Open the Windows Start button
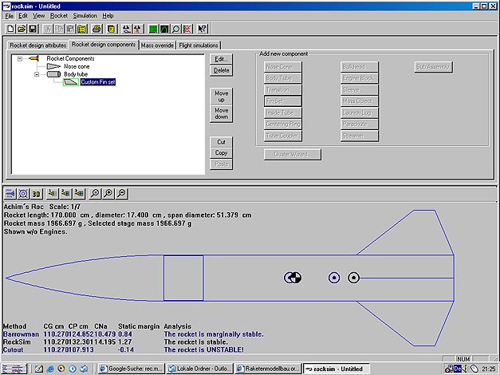 (14, 369)
